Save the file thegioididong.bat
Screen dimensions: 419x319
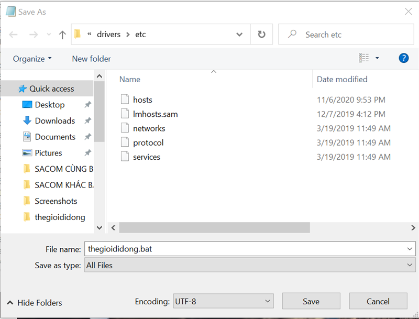[x=311, y=301]
